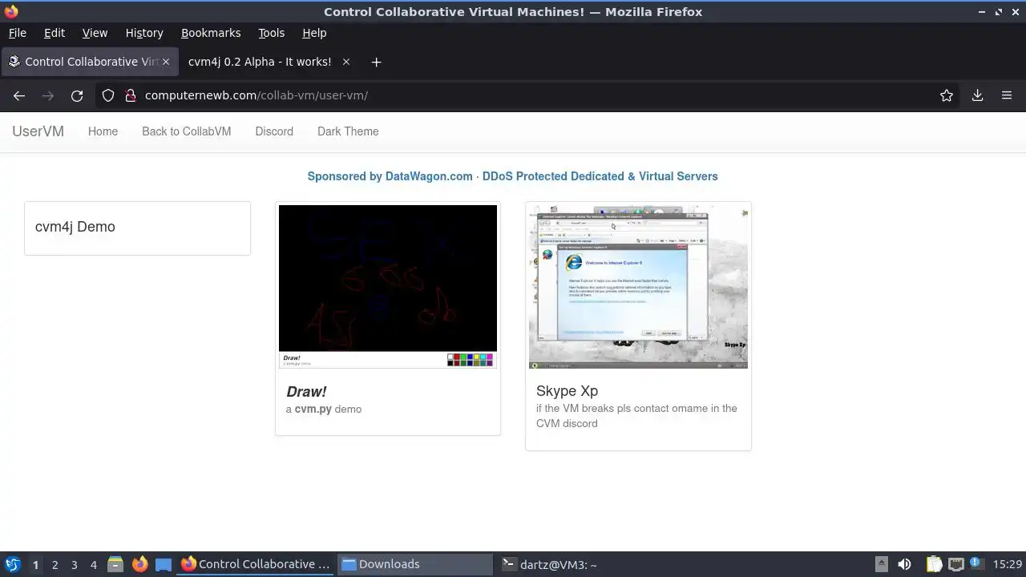Launch file manager from taskbar quick launch
Viewport: 1026px width, 577px height.
[x=115, y=564]
